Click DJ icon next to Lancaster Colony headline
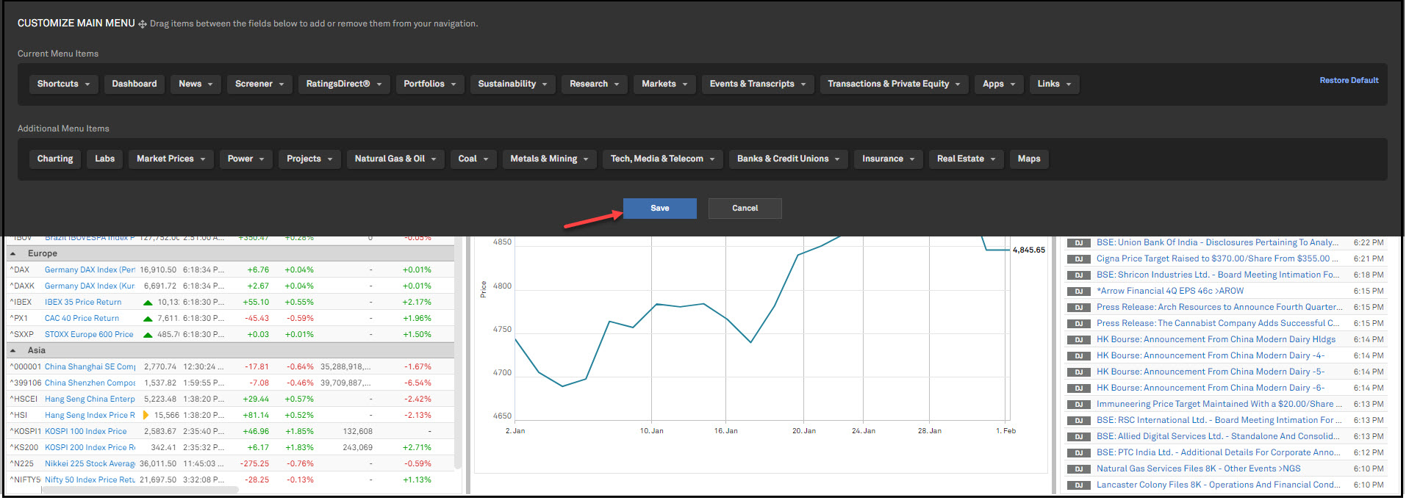Screen dimensions: 1409x503 tap(1078, 485)
